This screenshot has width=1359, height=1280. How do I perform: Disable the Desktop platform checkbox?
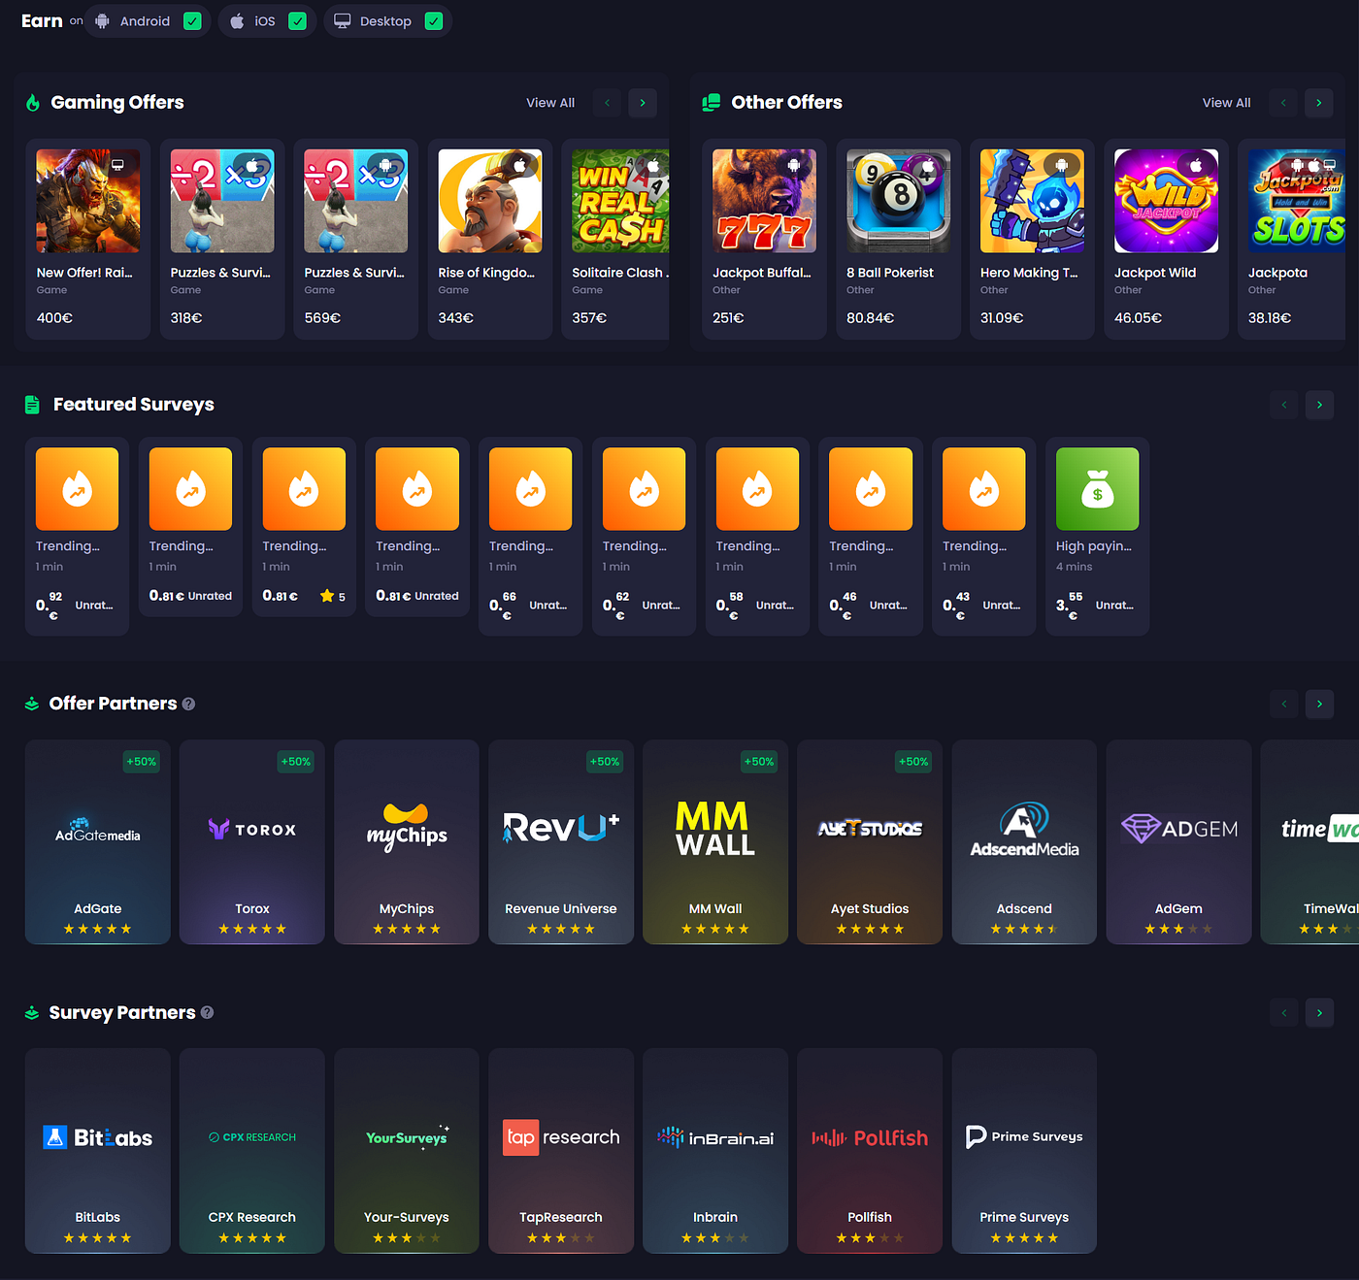(434, 21)
